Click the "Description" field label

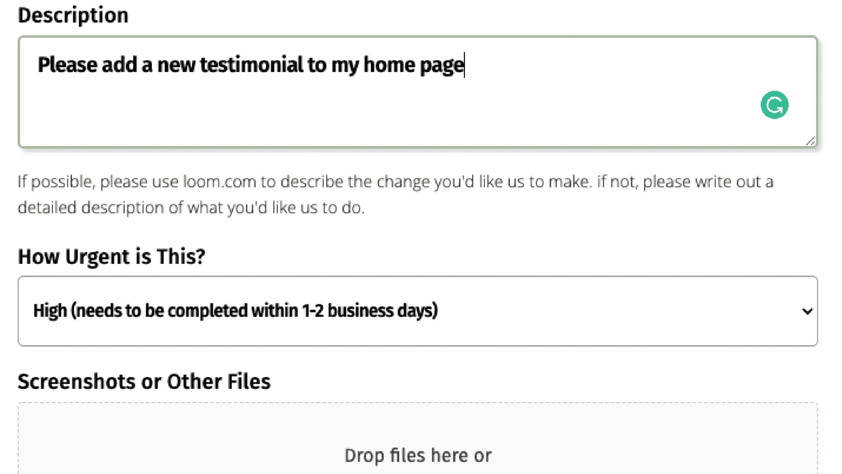tap(73, 15)
